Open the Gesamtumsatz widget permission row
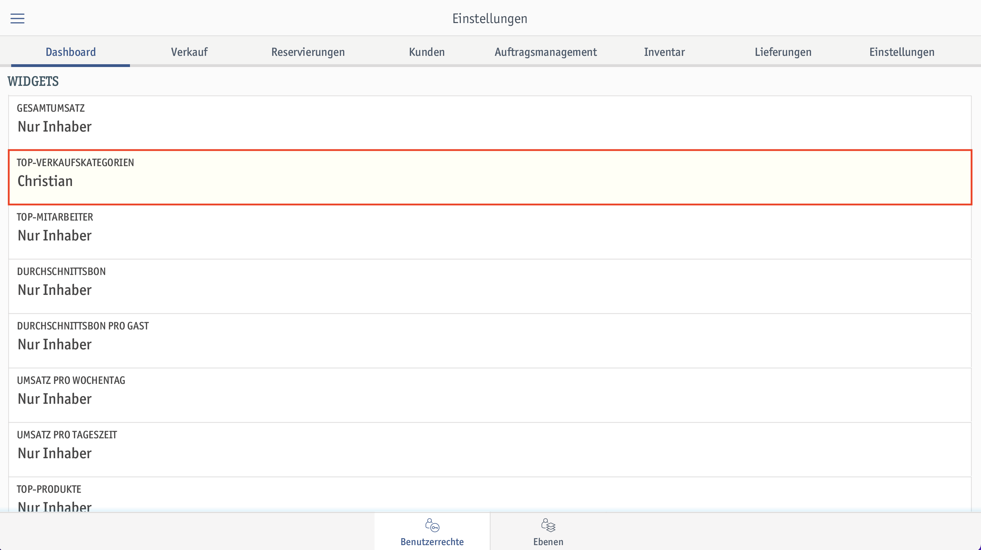 [490, 123]
